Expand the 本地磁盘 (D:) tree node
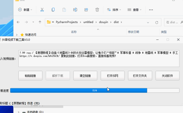The image size is (183, 113). point(18,112)
